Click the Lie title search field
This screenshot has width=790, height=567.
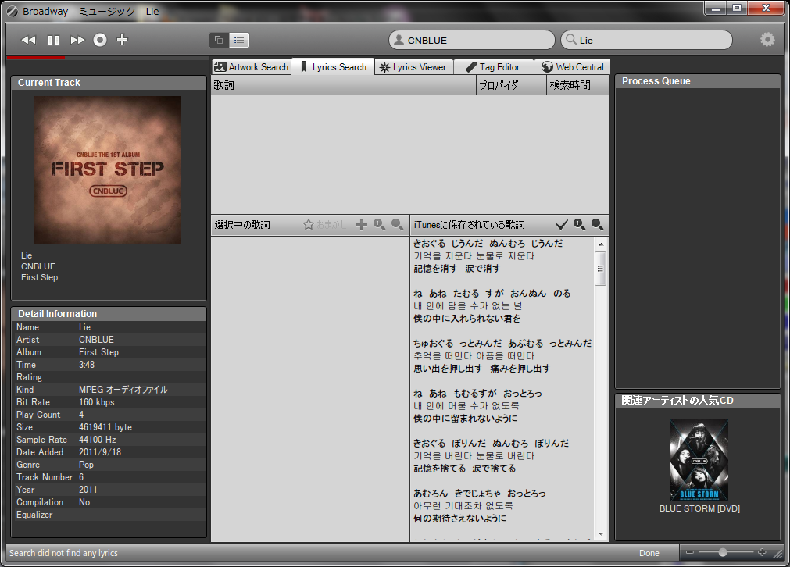tap(646, 41)
